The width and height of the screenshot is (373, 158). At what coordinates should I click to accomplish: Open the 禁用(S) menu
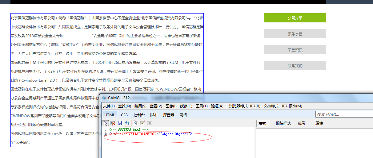[x=140, y=106]
